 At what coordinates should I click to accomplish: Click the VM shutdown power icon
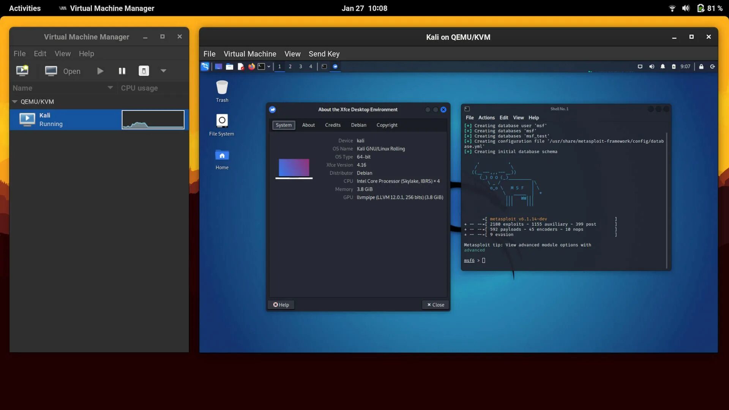coord(144,71)
